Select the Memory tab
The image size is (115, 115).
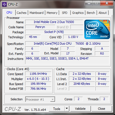tap(52, 13)
